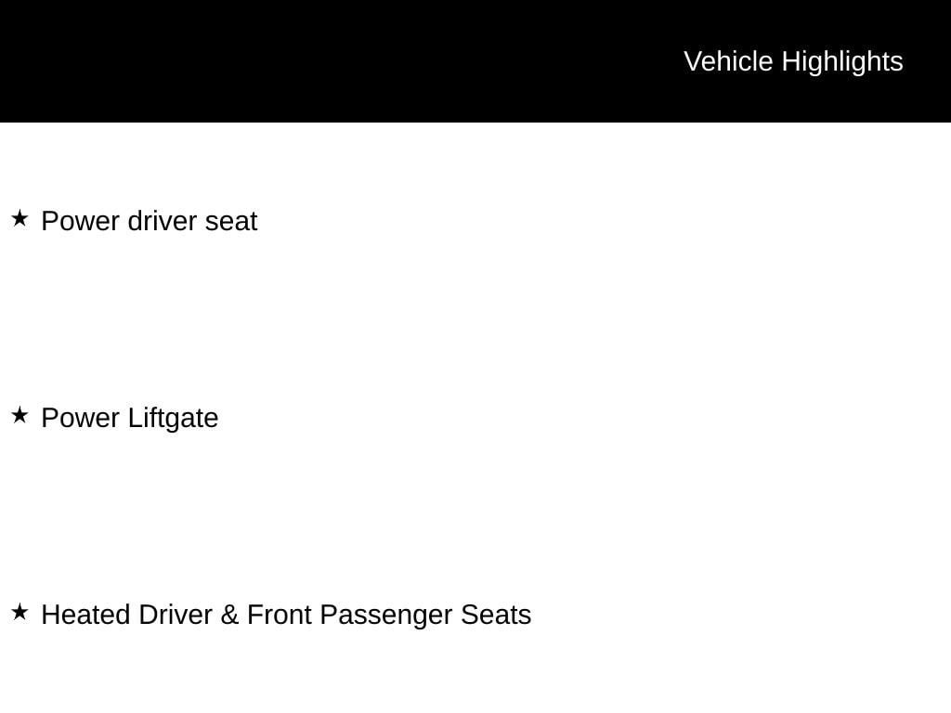Viewport: 951px width, 713px height.
Task: Click the word "Passenger"
Action: 385,616
